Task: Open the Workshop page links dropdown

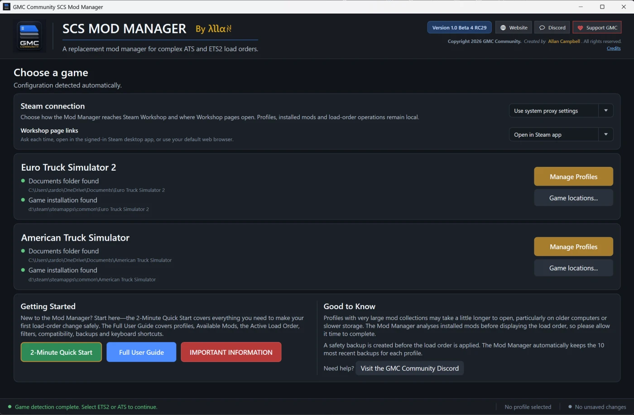Action: coord(561,134)
